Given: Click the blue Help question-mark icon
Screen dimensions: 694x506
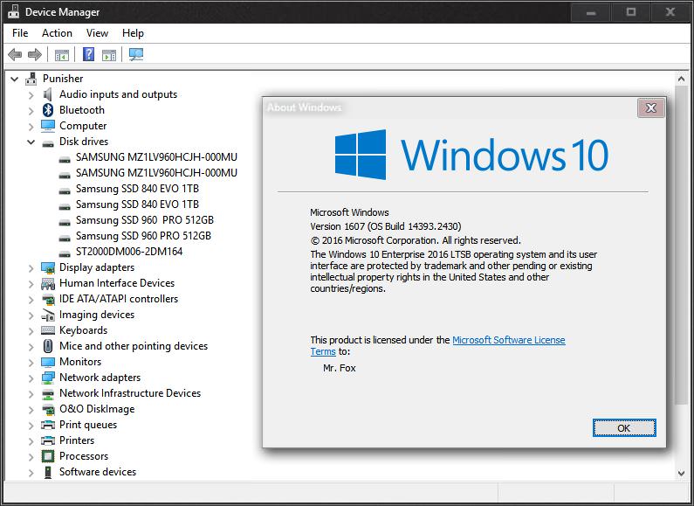Looking at the screenshot, I should tap(88, 54).
